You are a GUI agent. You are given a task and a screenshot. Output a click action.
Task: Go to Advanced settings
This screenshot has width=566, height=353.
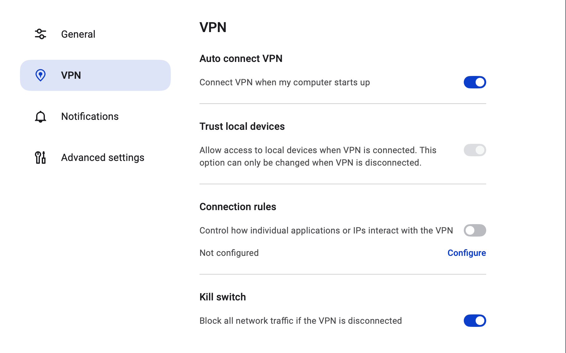coord(102,157)
